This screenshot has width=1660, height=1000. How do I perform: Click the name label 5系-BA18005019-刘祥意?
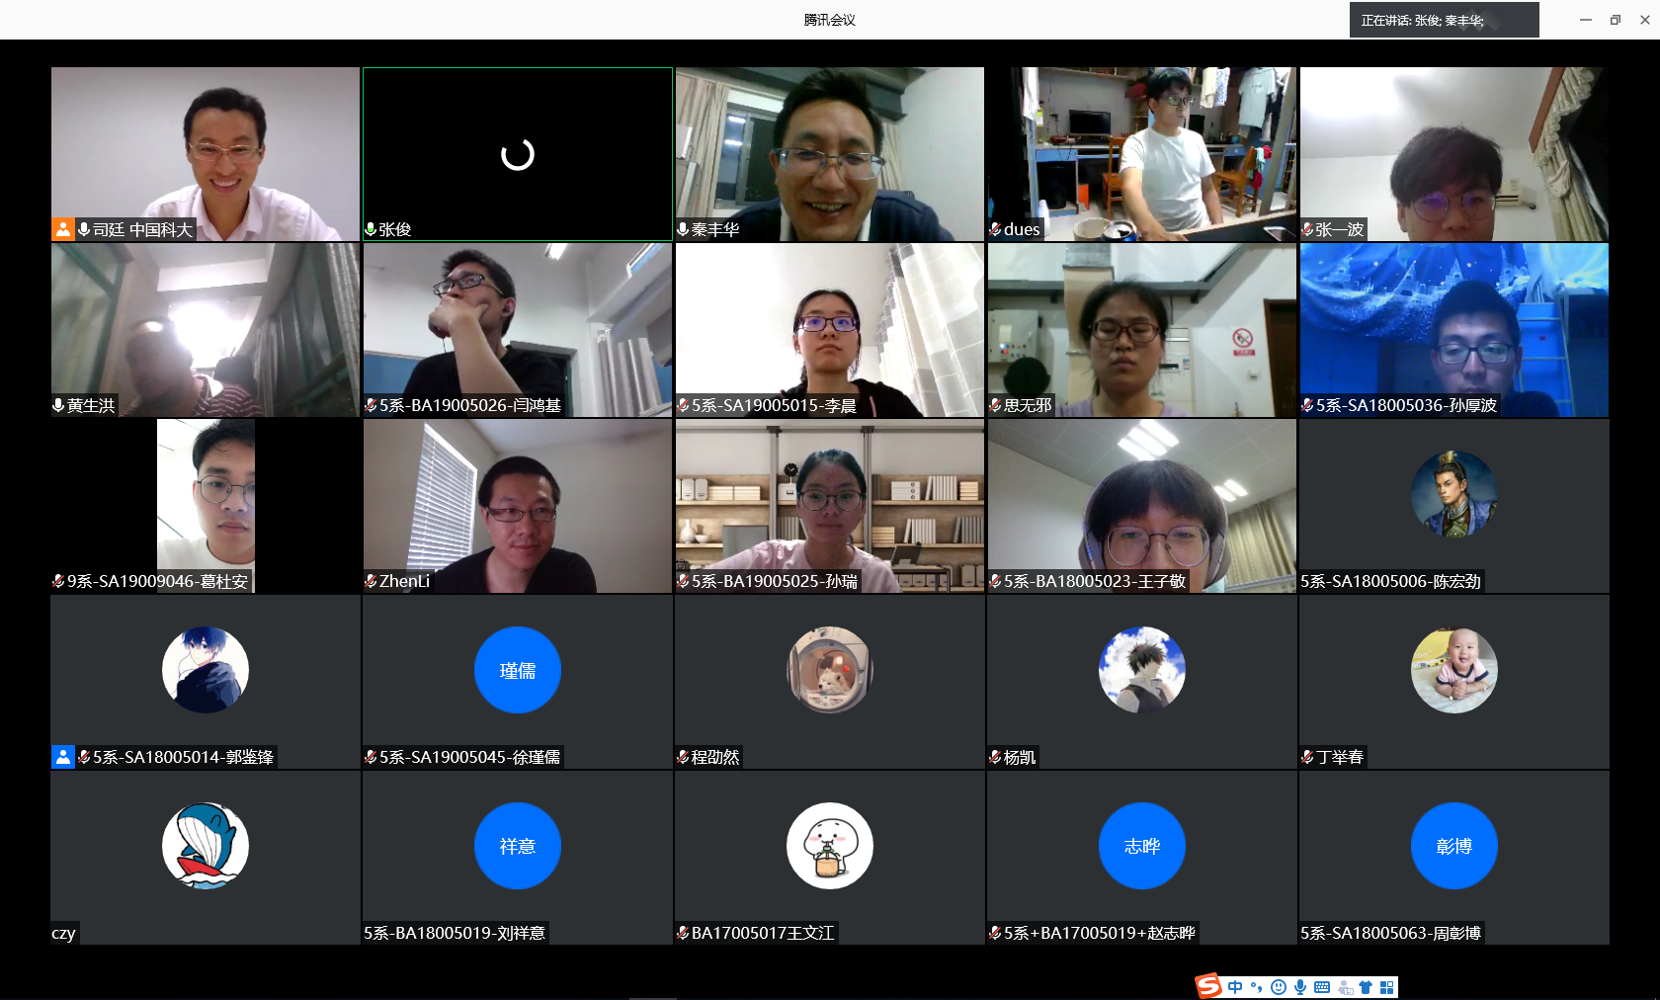pos(455,933)
